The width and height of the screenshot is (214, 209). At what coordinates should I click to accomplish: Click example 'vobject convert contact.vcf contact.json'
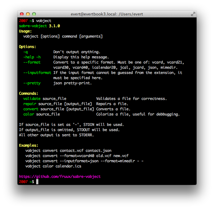pyautogui.click(x=68, y=151)
